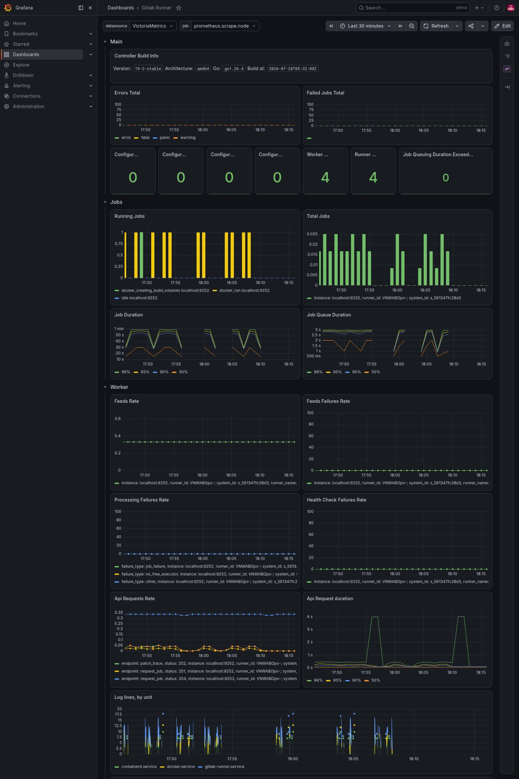Open the Home navigation item
Viewport: 519px width, 779px height.
(19, 23)
